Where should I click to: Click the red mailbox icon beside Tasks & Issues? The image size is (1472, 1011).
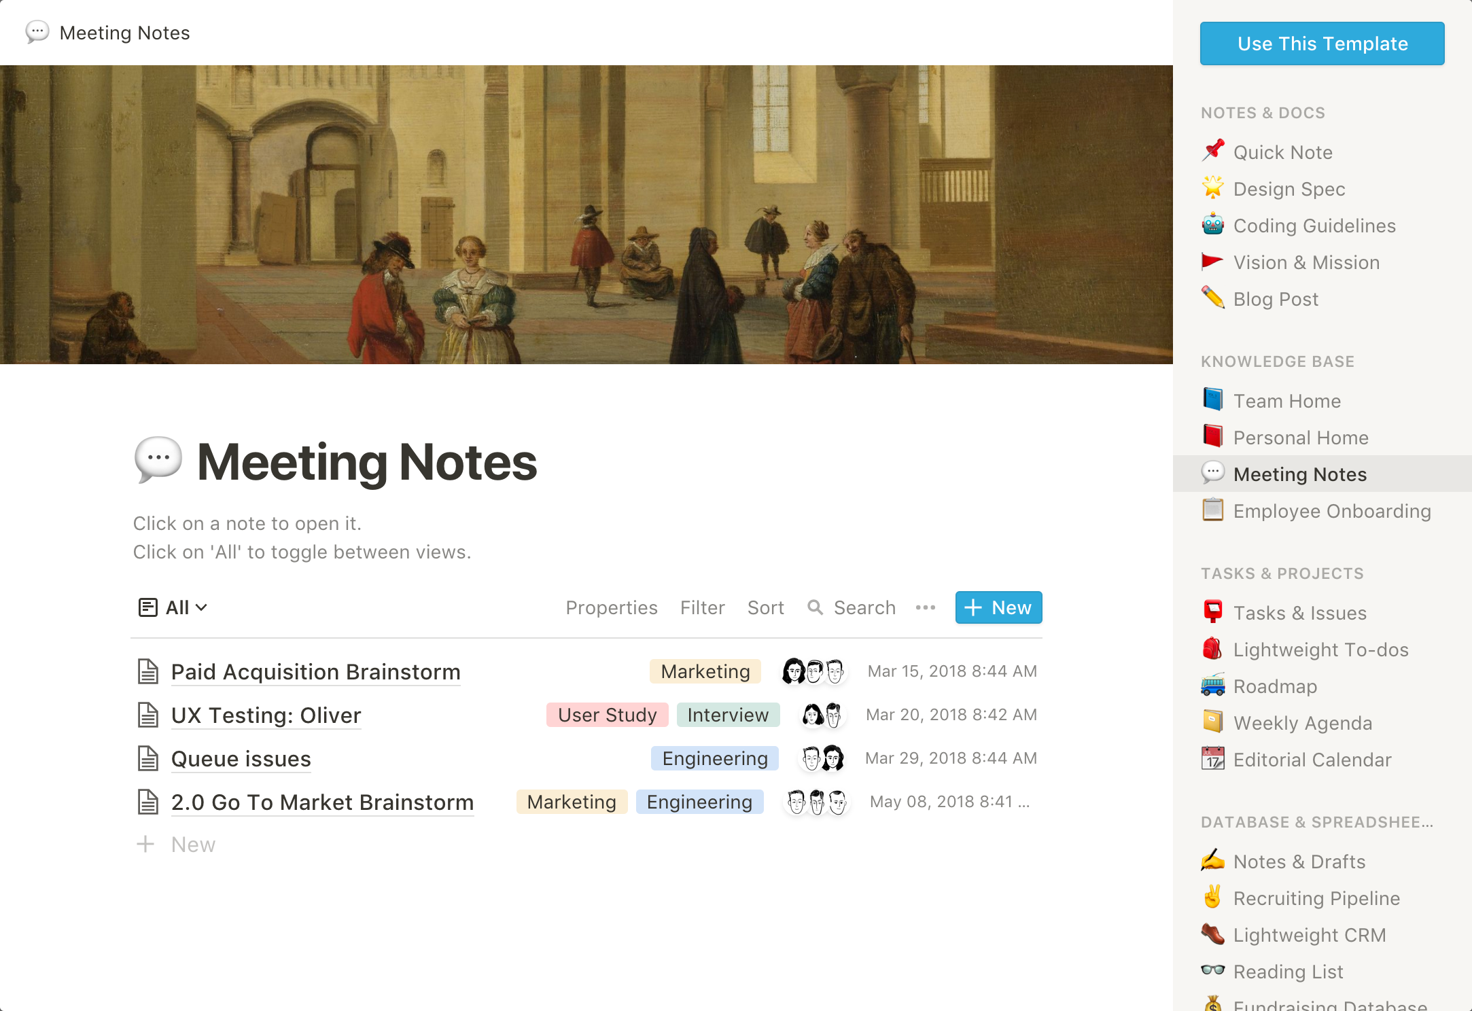tap(1212, 611)
